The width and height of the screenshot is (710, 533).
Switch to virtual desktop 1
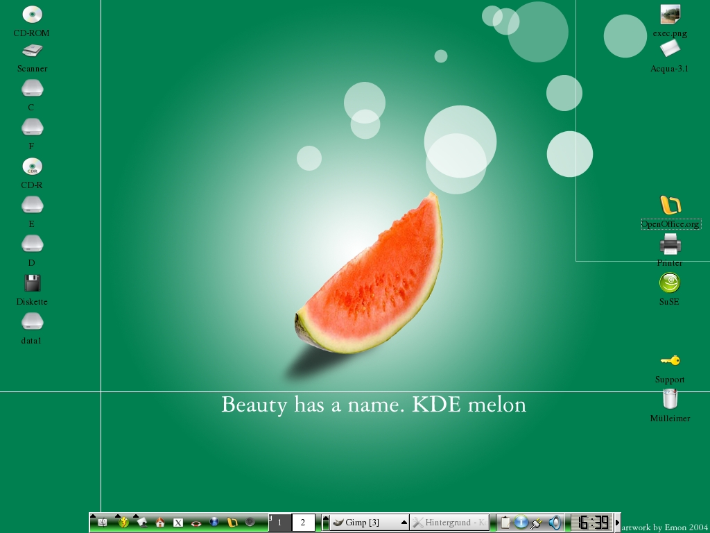pos(280,523)
